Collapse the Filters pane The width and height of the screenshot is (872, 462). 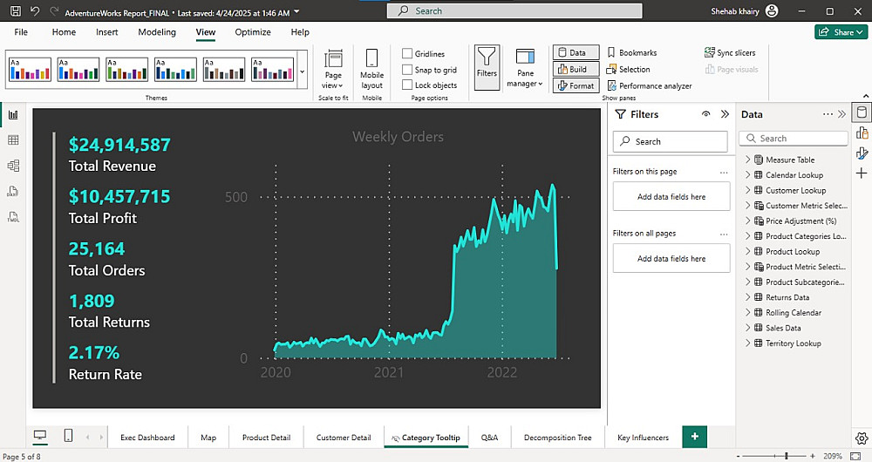(x=725, y=114)
